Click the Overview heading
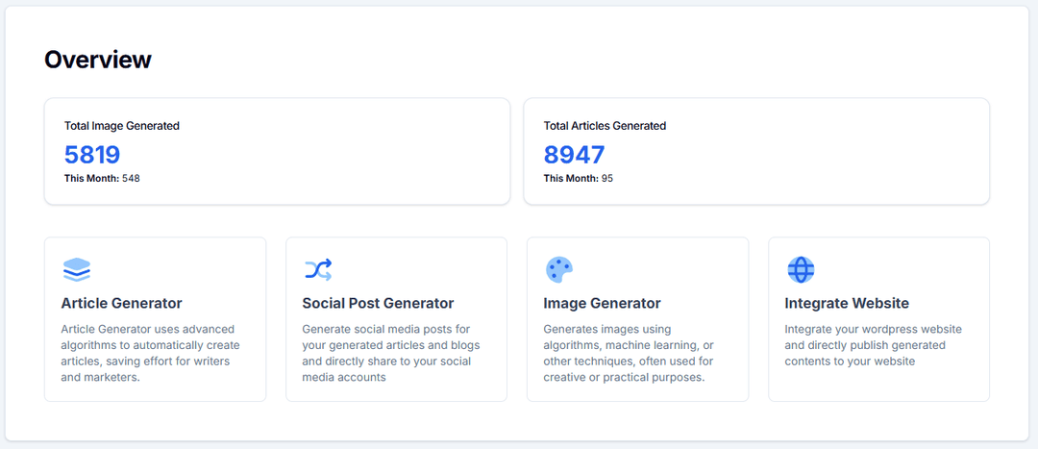The image size is (1038, 449). 98,60
